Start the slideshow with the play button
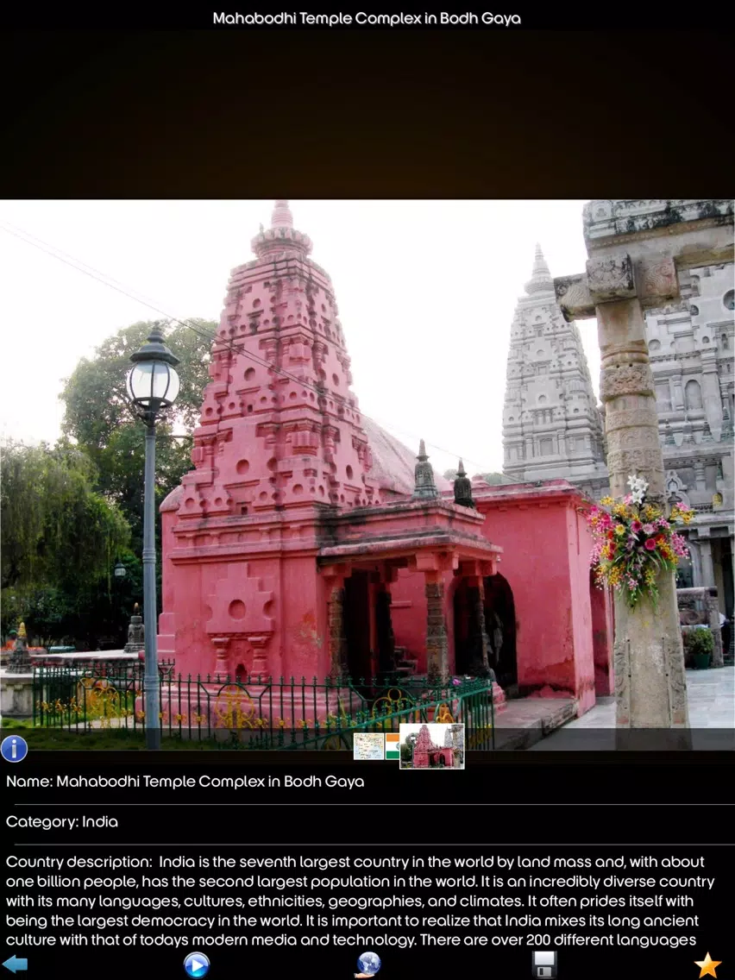 [x=196, y=965]
